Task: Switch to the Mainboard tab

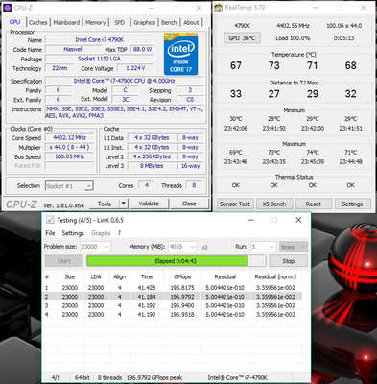Action: [66, 22]
